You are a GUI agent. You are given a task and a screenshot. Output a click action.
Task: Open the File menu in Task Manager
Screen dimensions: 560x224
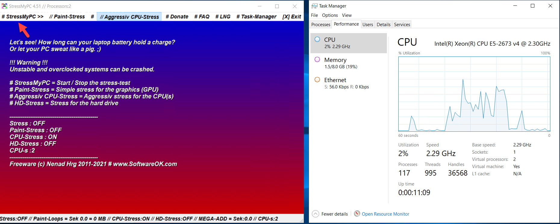click(314, 15)
